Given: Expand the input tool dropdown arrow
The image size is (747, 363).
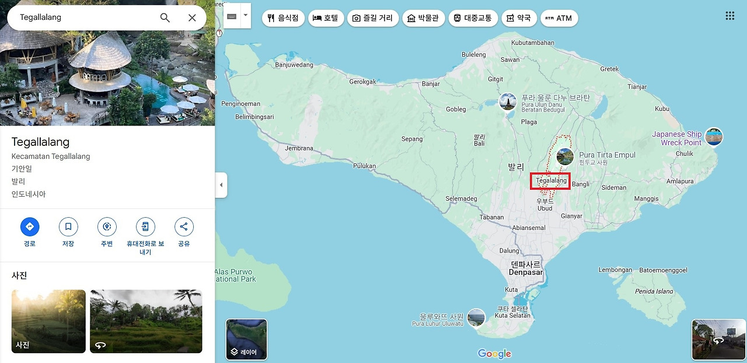Looking at the screenshot, I should tap(246, 16).
